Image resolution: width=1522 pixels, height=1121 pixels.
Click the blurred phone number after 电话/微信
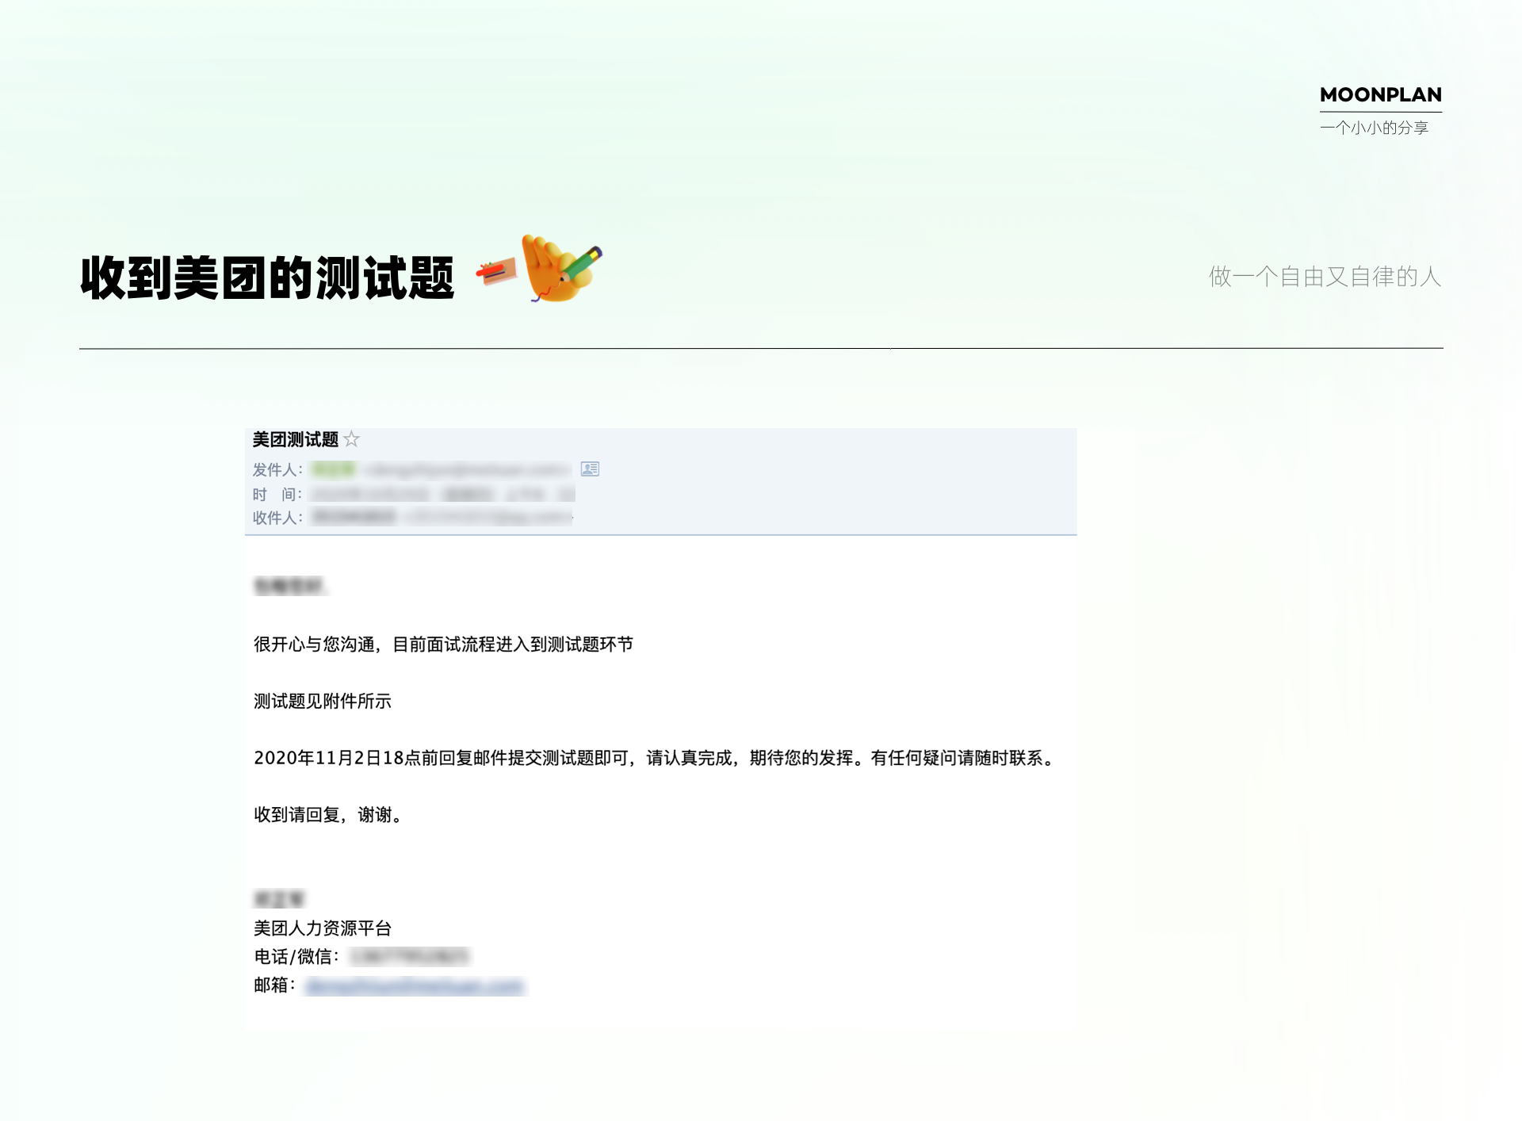pyautogui.click(x=409, y=957)
